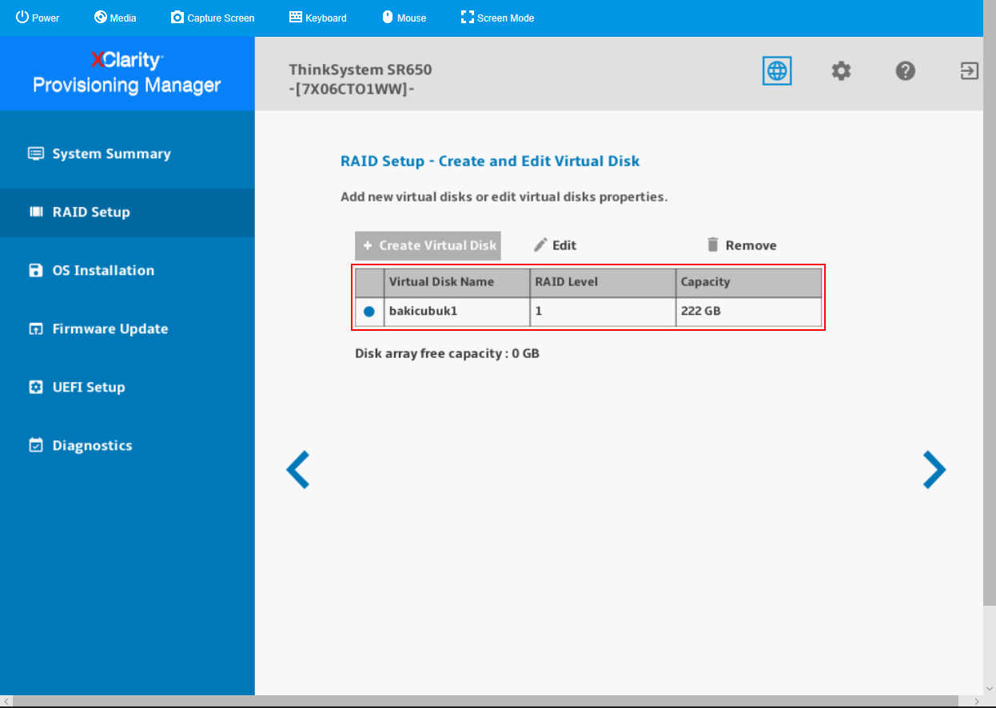Viewport: 996px width, 708px height.
Task: Click Remove virtual disk button
Action: point(742,245)
